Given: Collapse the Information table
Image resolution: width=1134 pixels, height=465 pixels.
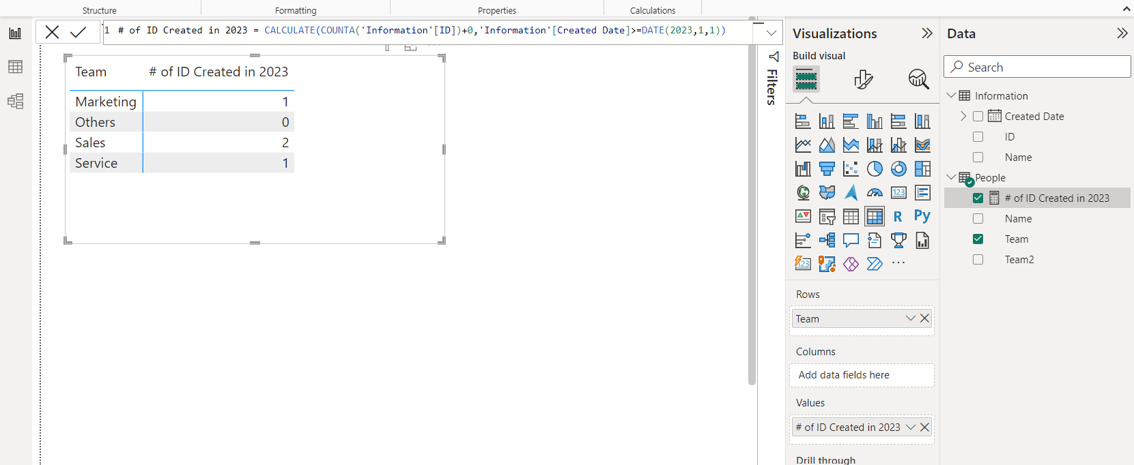Looking at the screenshot, I should [951, 95].
